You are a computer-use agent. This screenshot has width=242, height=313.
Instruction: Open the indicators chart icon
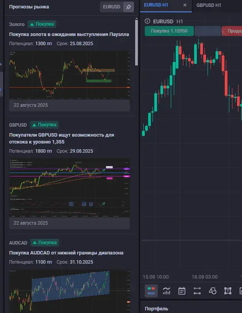167,291
